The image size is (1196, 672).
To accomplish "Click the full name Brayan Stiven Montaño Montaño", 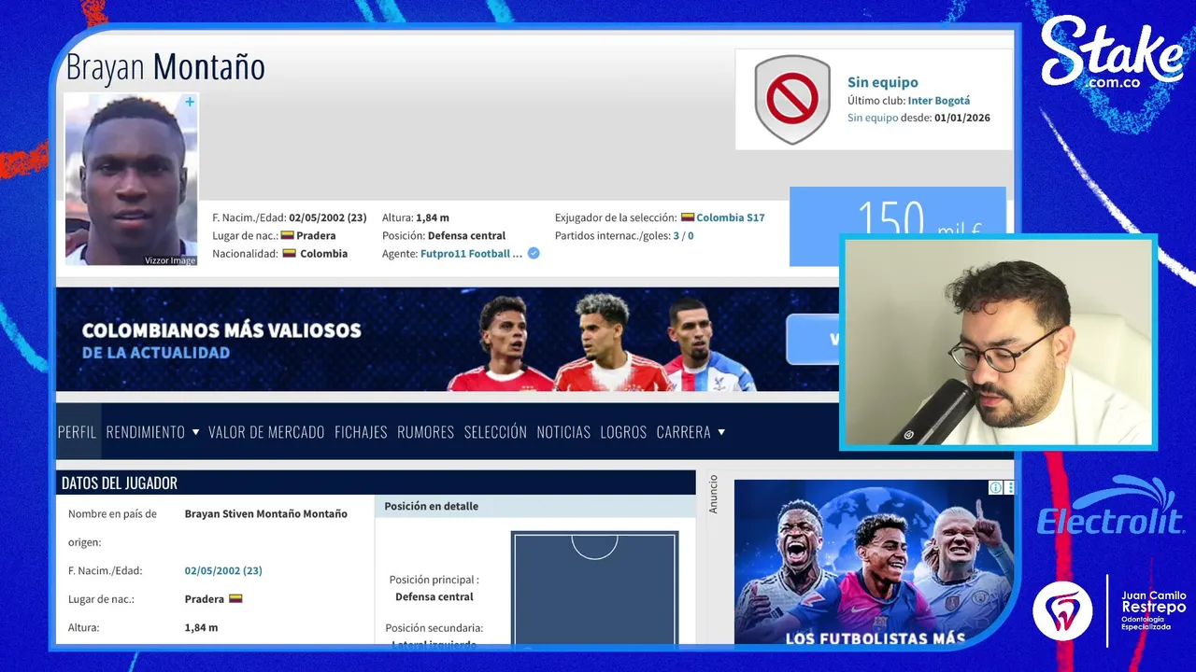I will [x=266, y=514].
